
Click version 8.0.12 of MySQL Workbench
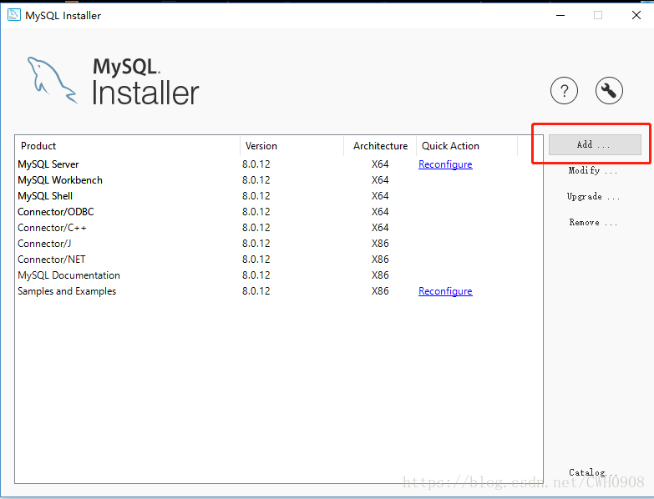(x=256, y=180)
